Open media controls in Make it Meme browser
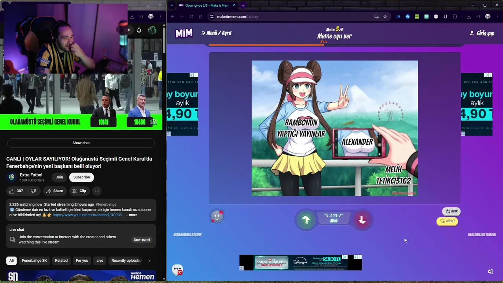This screenshot has height=283, width=503. (x=478, y=17)
